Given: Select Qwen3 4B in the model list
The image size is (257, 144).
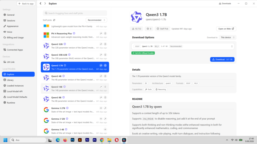Looking at the screenshot, I should coord(75,78).
